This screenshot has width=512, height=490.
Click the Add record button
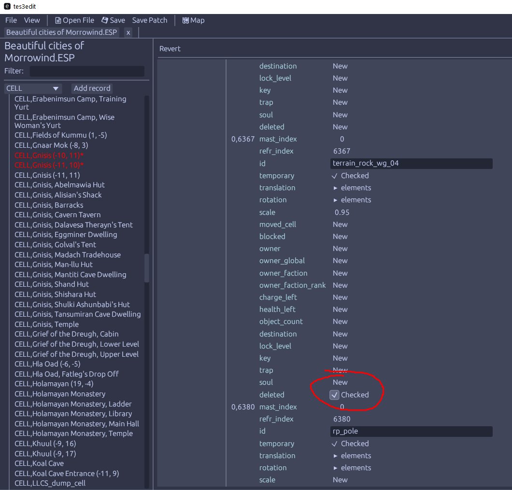point(92,88)
